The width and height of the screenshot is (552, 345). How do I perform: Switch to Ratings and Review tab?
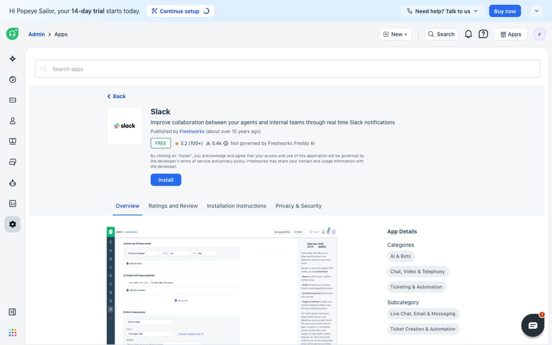click(173, 206)
